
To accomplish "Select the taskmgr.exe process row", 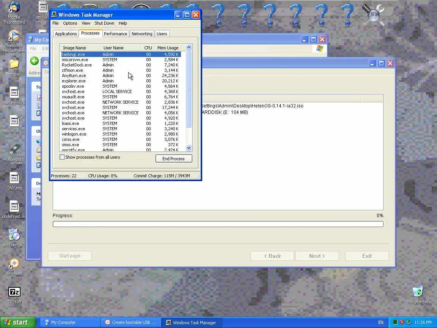I will coord(121,54).
